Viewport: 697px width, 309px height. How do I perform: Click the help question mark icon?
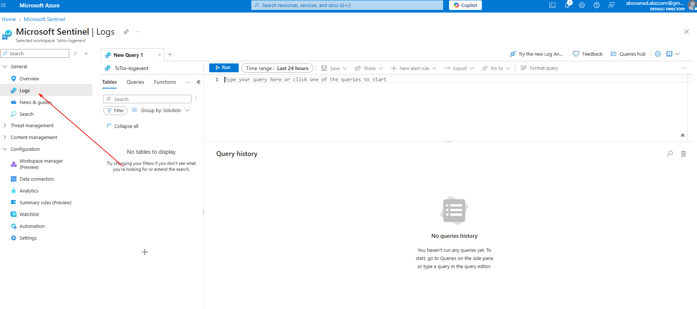tap(597, 5)
